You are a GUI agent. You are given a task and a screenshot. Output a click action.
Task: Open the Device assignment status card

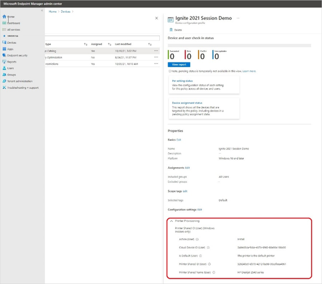pyautogui.click(x=204, y=108)
